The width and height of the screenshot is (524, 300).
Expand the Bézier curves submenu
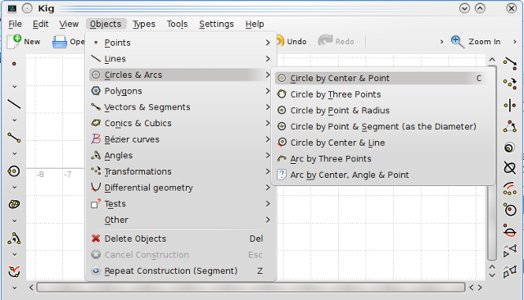[180, 139]
